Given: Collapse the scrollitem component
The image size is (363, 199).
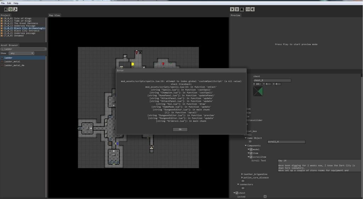Looking at the screenshot, I should (x=248, y=157).
